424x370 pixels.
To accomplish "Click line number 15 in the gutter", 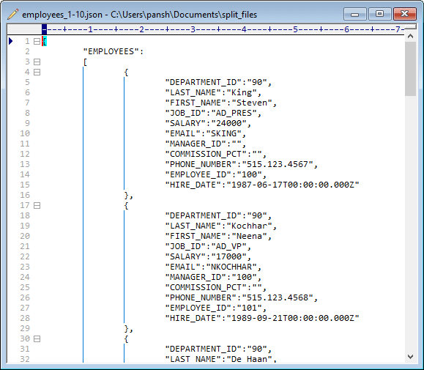I will [x=25, y=185].
